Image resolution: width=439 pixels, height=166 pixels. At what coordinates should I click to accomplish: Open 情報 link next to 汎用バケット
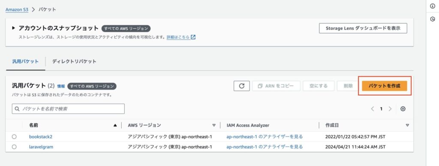click(x=61, y=86)
